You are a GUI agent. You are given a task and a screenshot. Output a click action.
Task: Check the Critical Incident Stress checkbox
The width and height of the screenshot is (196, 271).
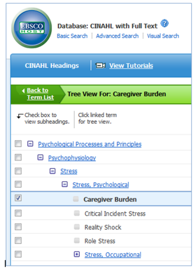18,213
